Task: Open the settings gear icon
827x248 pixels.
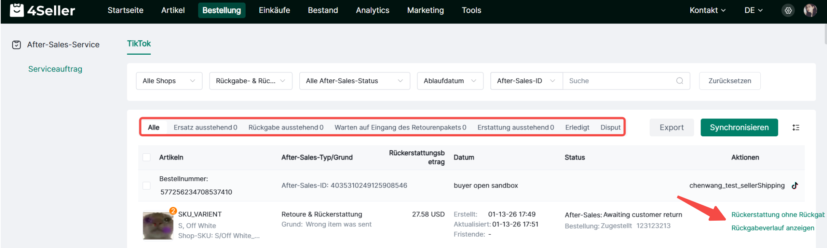Action: [788, 11]
